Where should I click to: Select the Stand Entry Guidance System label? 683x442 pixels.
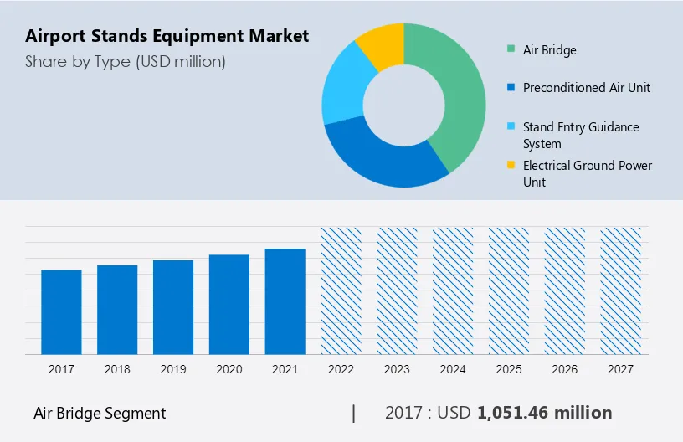581,135
